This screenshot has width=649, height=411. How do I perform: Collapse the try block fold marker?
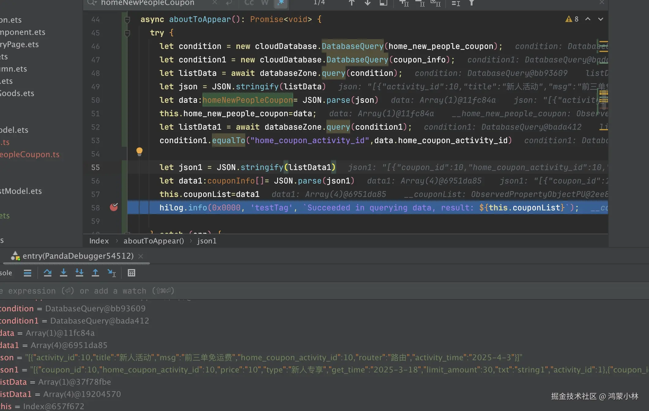pos(127,33)
